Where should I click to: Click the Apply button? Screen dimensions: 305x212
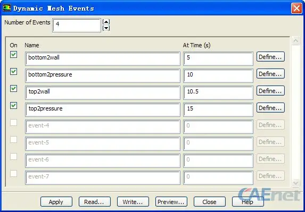click(56, 202)
